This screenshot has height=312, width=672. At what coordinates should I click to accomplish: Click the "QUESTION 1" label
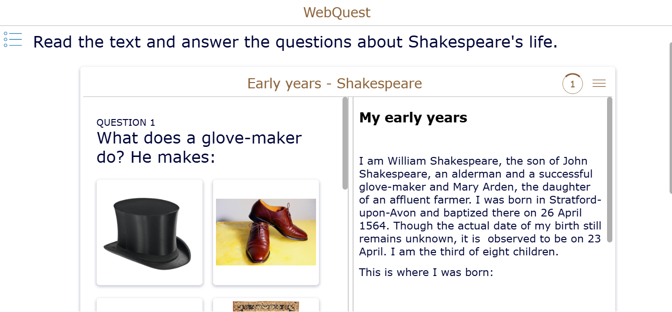pos(126,122)
